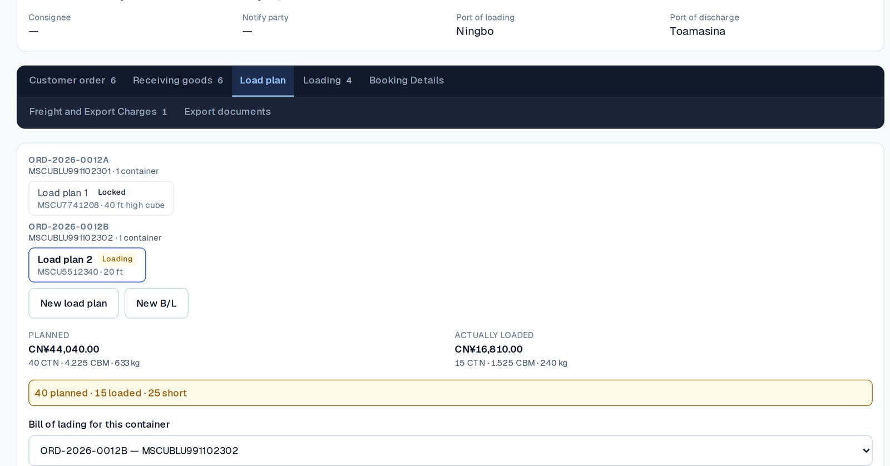Click the actually loaded CN¥16,810.00 value
890x466 pixels.
488,349
